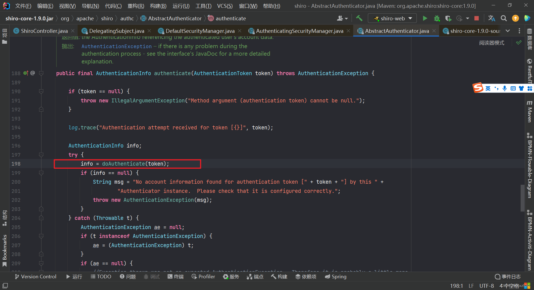Show hidden editor tabs chevron

pyautogui.click(x=508, y=31)
